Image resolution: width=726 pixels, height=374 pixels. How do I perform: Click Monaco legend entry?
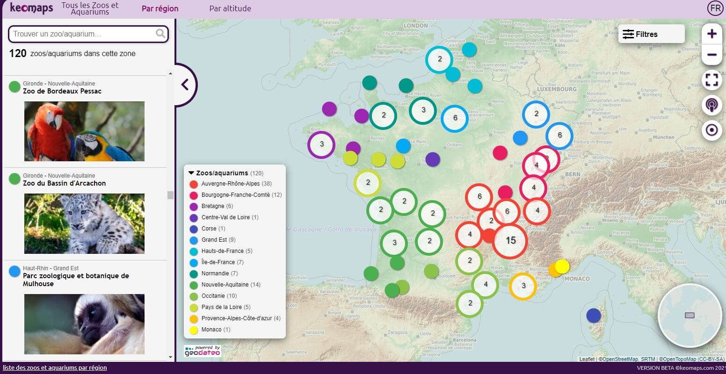(x=210, y=330)
